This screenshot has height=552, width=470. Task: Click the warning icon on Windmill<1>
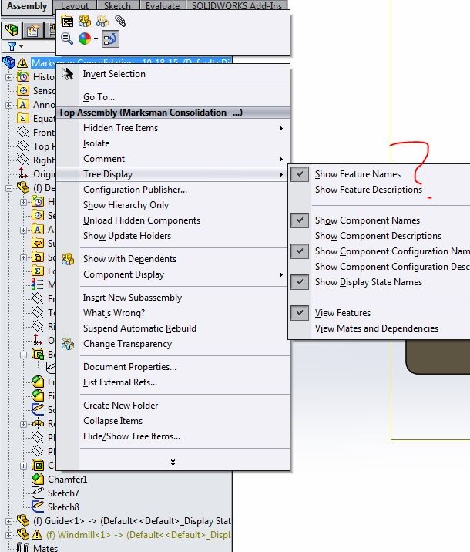pyautogui.click(x=36, y=535)
